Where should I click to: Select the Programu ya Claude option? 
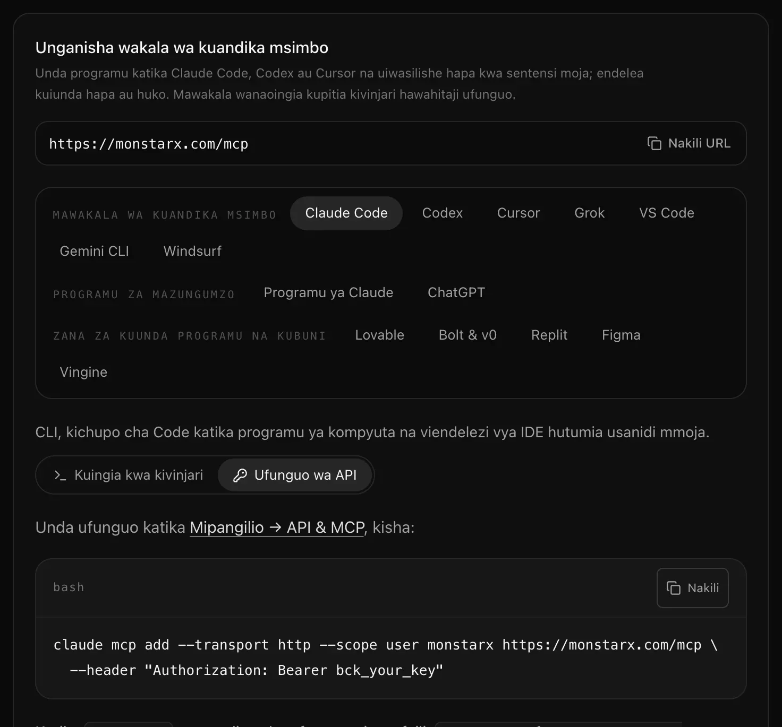(x=328, y=292)
